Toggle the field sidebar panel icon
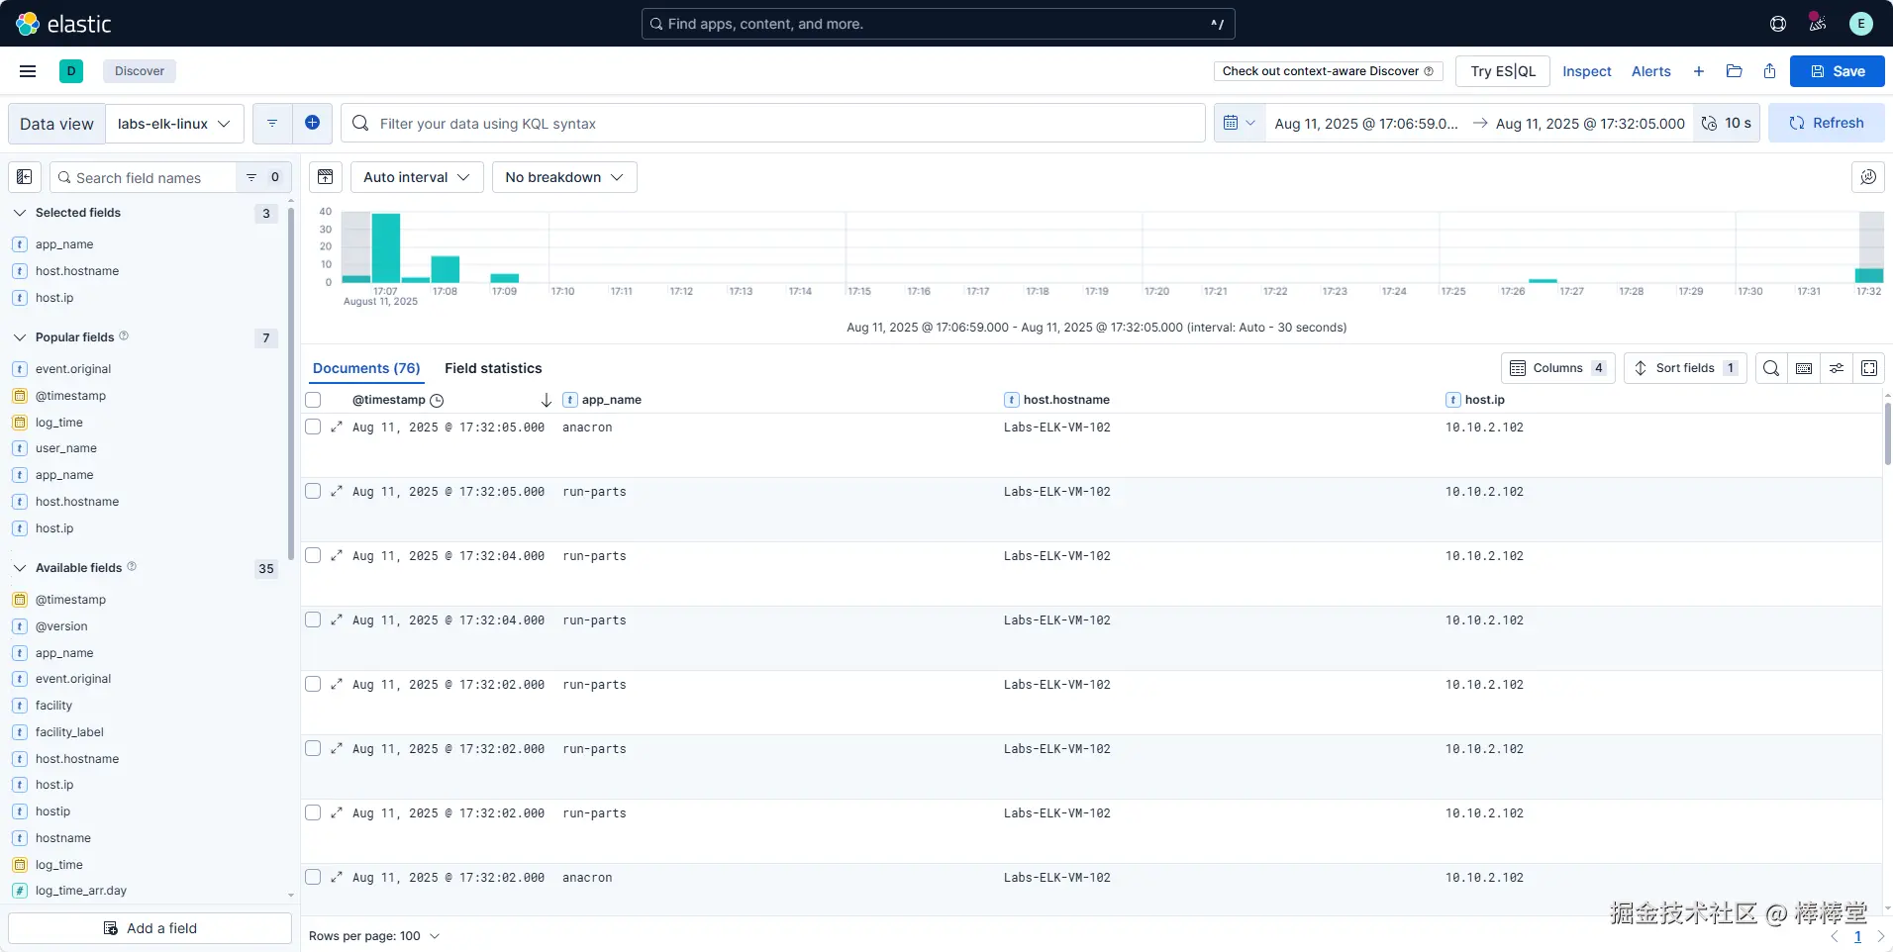The width and height of the screenshot is (1893, 952). (x=25, y=177)
